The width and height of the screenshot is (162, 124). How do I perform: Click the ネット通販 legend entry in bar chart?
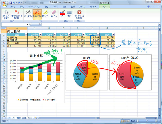click(49, 100)
